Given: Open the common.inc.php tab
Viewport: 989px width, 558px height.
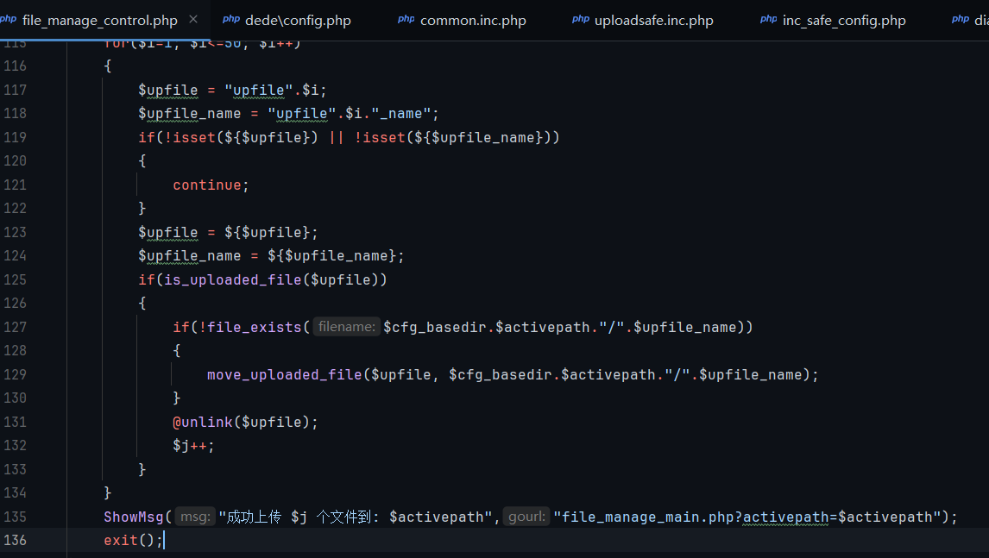Looking at the screenshot, I should pos(472,20).
